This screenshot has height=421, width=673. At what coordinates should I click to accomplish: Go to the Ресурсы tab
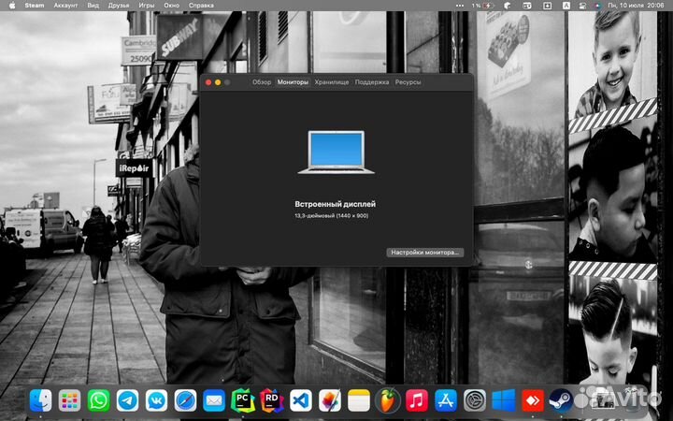point(408,81)
